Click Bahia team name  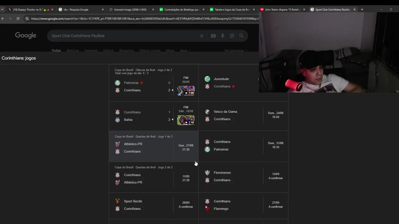click(x=128, y=120)
